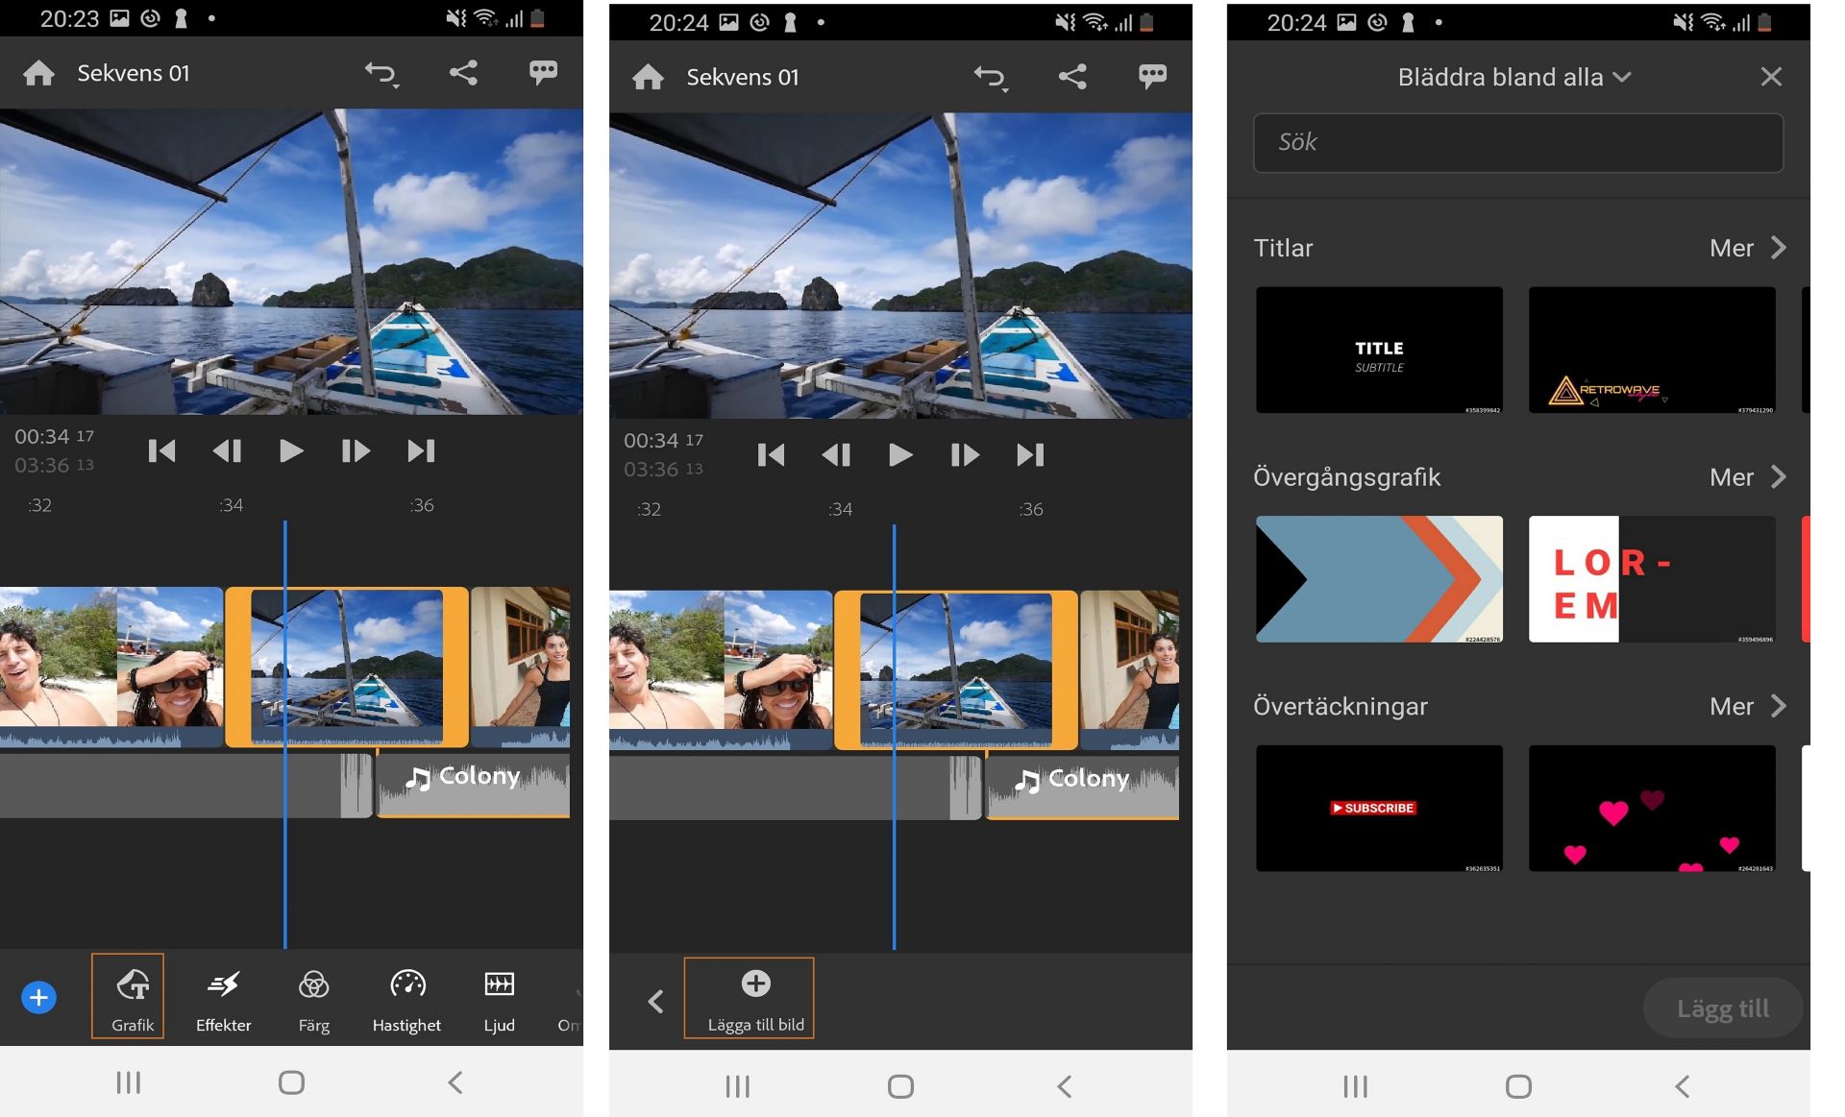Go home in middle Sekvens 01 screen

coord(649,77)
